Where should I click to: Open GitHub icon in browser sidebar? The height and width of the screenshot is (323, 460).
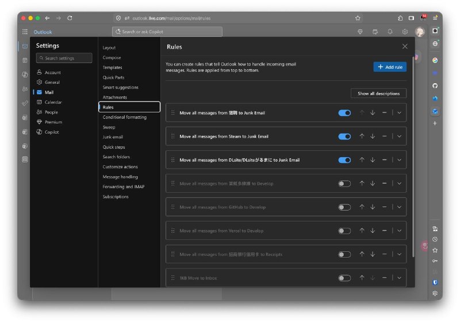click(435, 86)
